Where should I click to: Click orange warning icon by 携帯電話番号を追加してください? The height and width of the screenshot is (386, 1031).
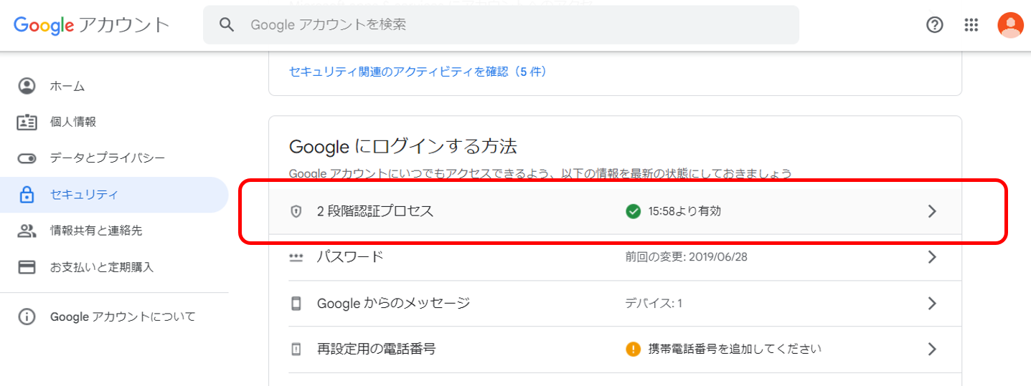tap(633, 349)
